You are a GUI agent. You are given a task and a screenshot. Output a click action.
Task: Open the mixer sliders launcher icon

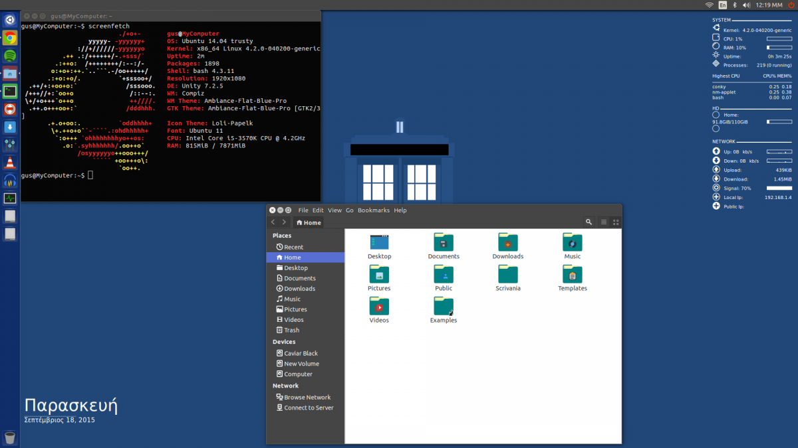pyautogui.click(x=10, y=145)
